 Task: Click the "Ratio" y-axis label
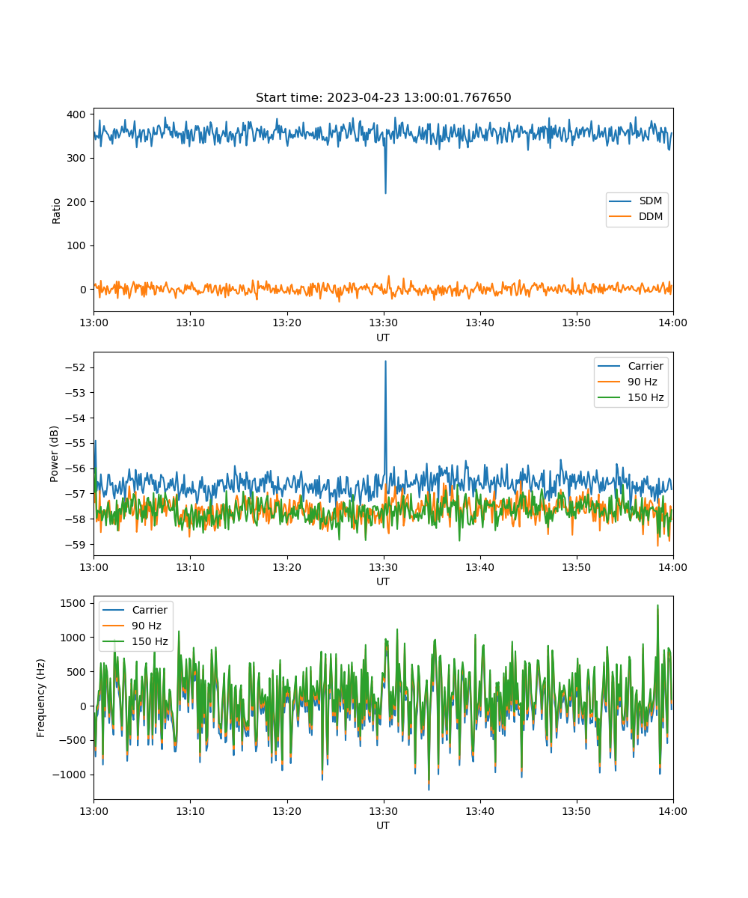click(57, 210)
